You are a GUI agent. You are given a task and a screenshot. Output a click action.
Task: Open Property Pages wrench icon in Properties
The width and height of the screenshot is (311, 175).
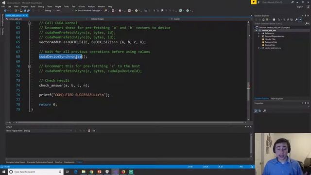[264, 111]
